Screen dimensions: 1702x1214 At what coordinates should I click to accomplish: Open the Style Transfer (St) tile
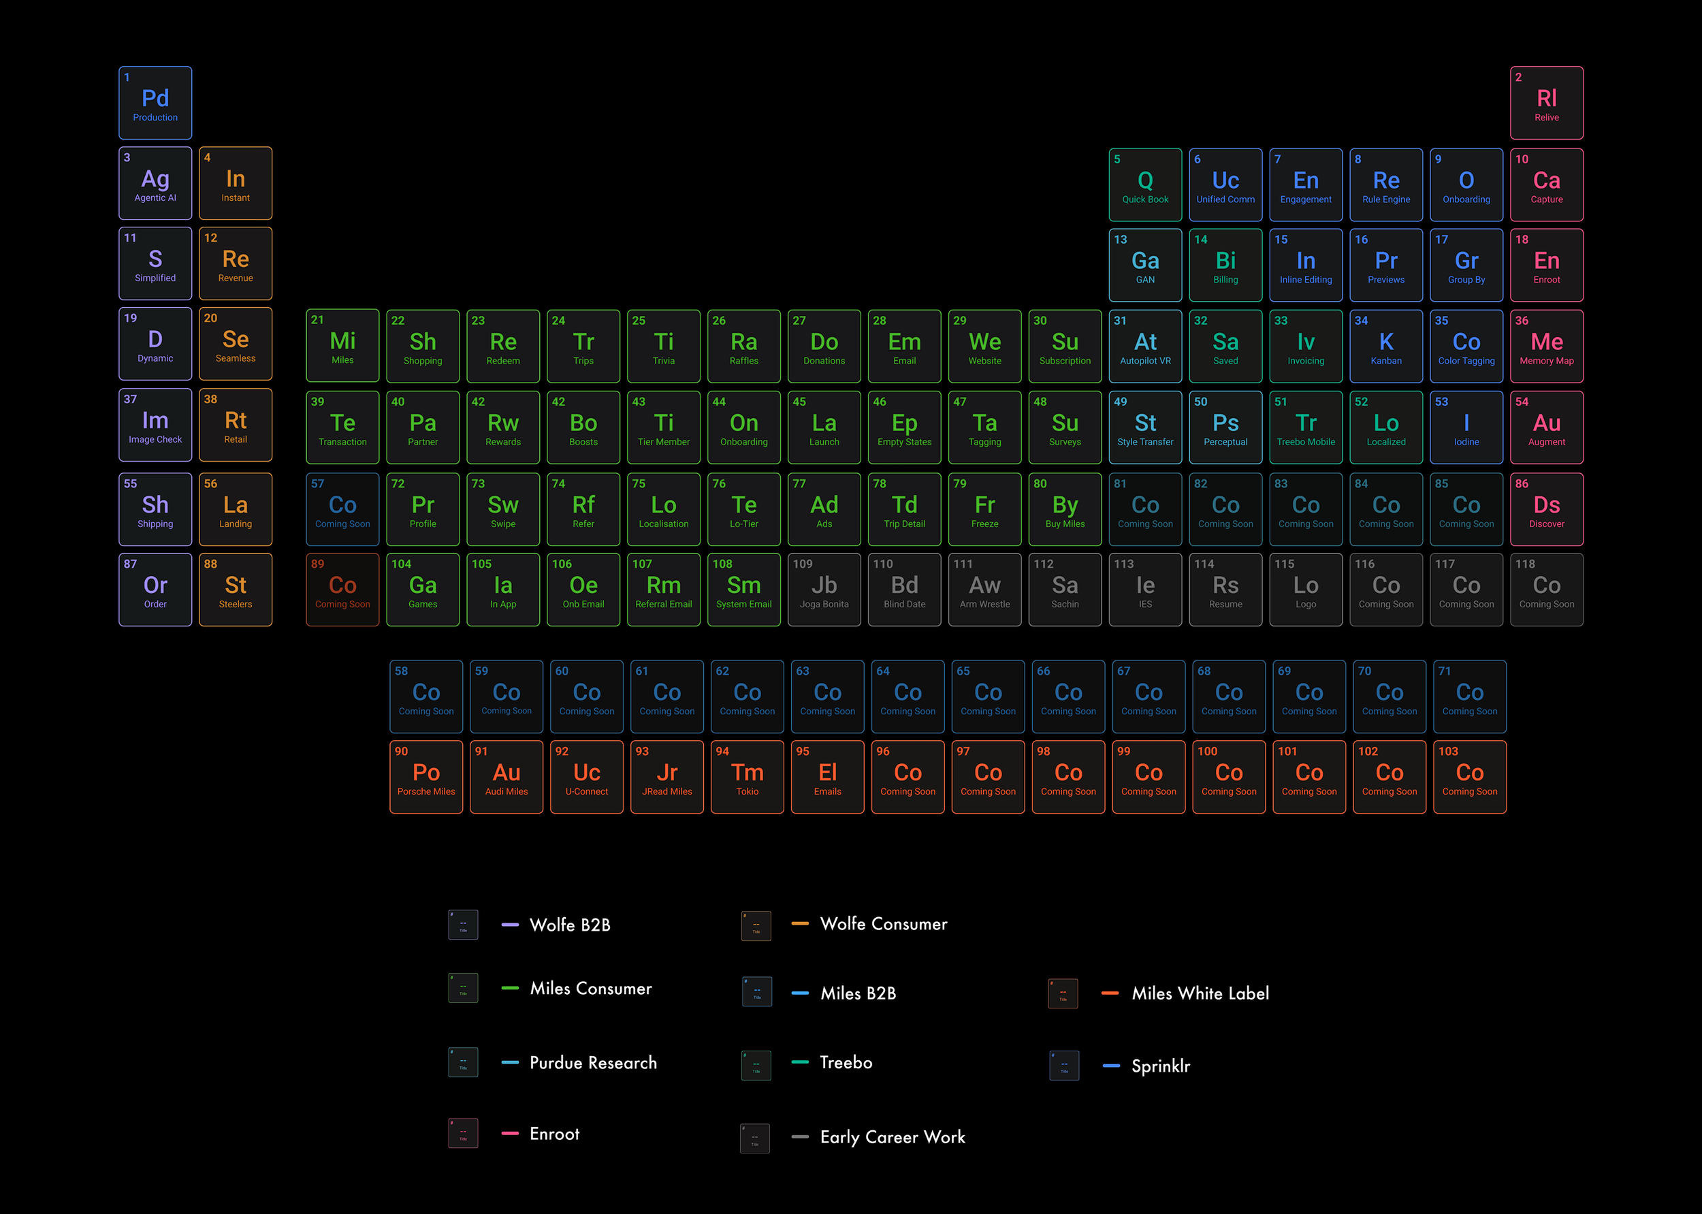click(1145, 428)
